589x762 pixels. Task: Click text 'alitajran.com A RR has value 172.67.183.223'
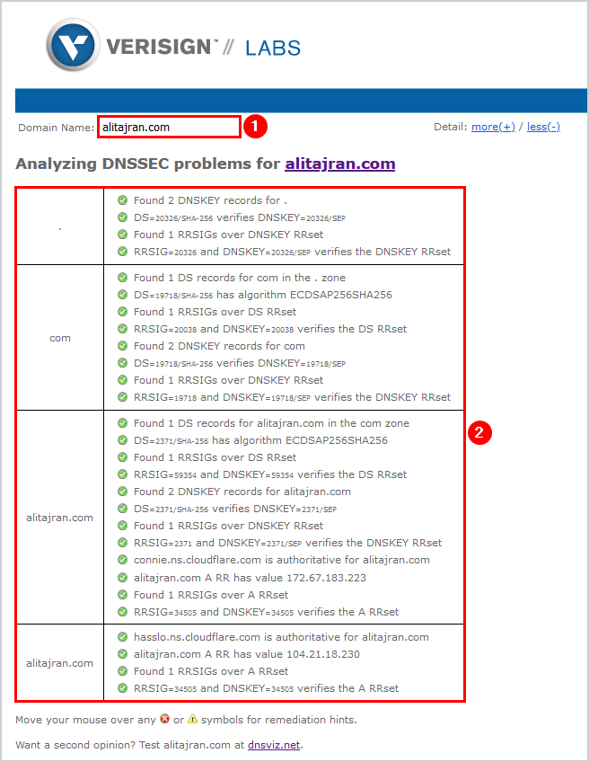250,577
